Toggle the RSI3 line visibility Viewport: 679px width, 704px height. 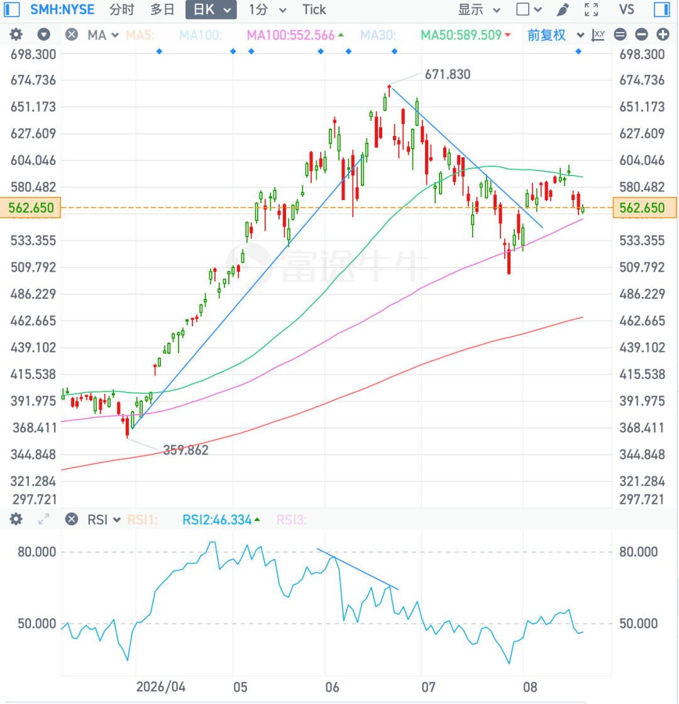click(x=291, y=520)
